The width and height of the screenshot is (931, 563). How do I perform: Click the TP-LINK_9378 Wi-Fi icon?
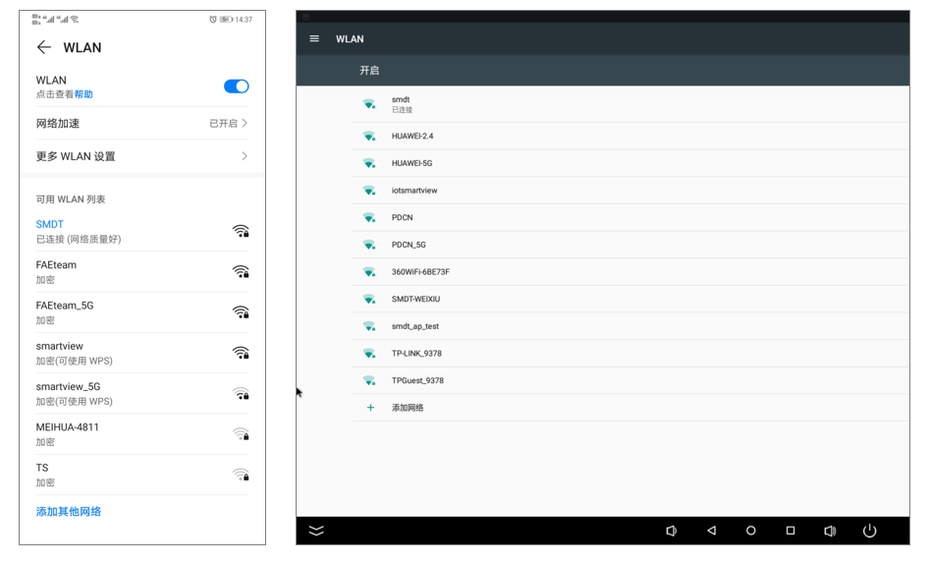369,354
